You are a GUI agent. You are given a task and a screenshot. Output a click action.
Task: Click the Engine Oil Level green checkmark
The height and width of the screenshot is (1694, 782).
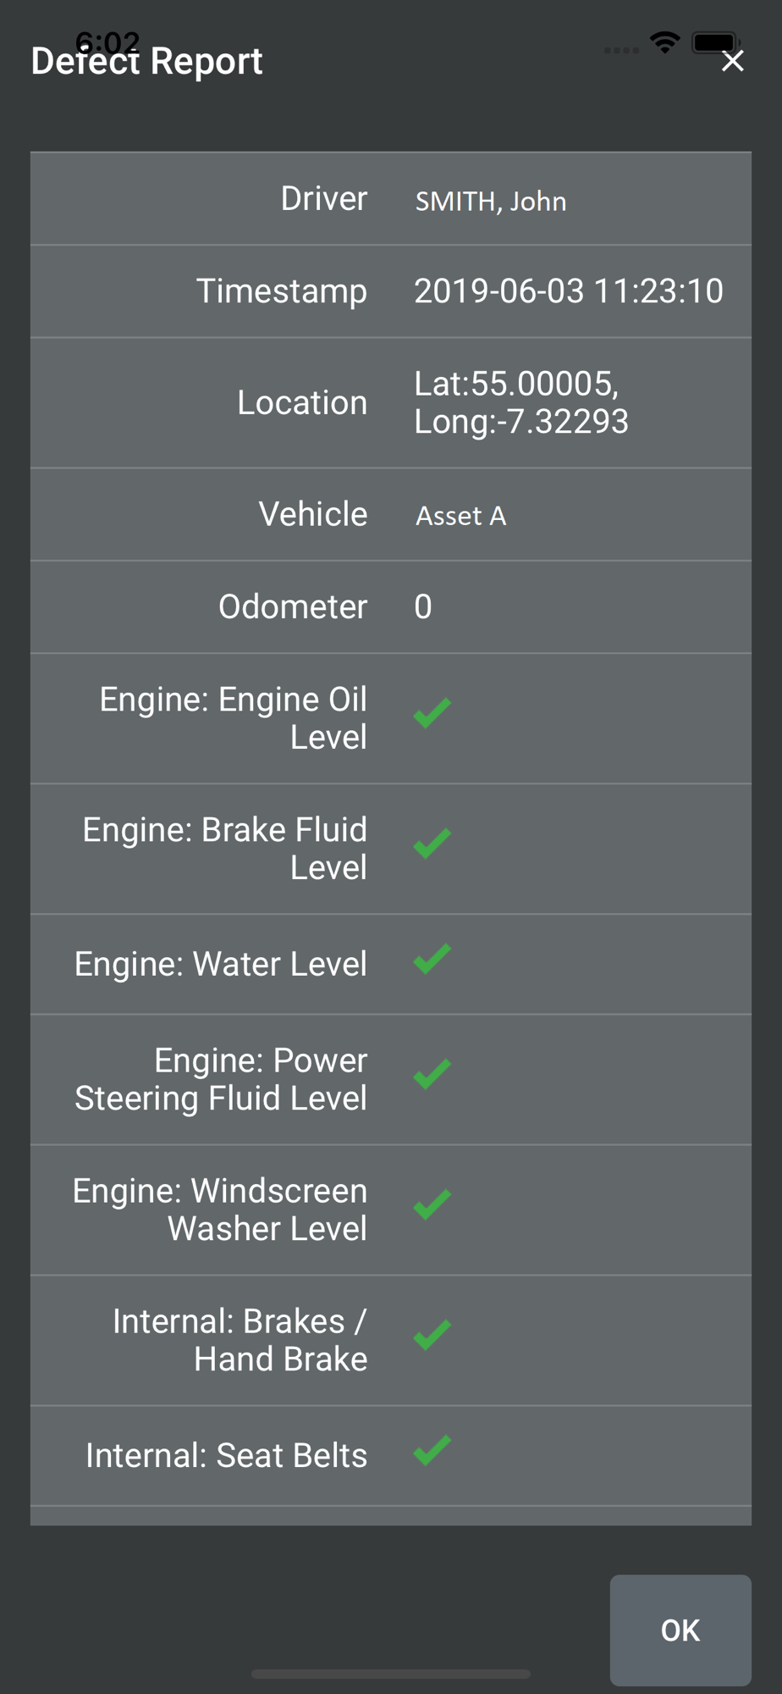(432, 713)
